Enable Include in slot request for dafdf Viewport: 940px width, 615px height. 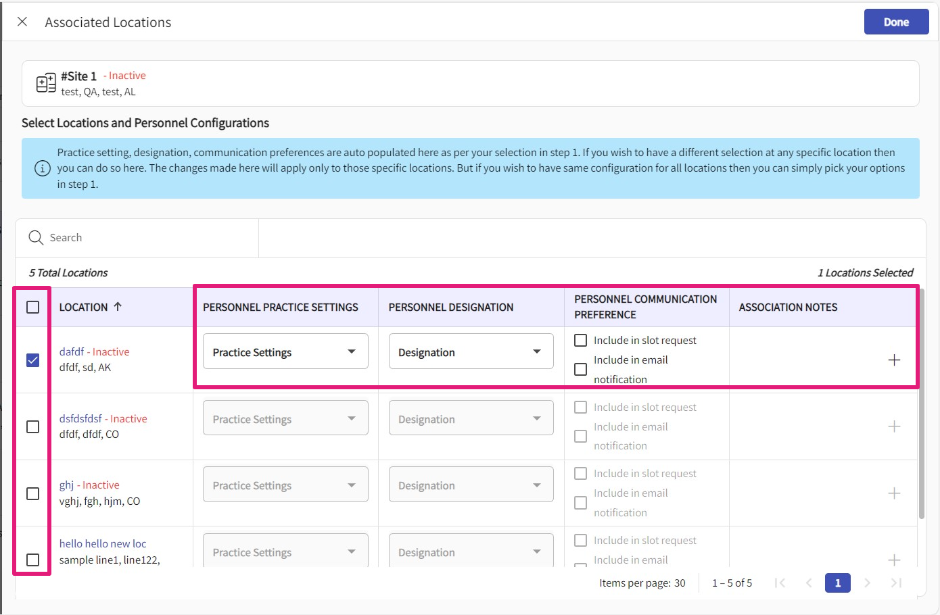pos(580,341)
